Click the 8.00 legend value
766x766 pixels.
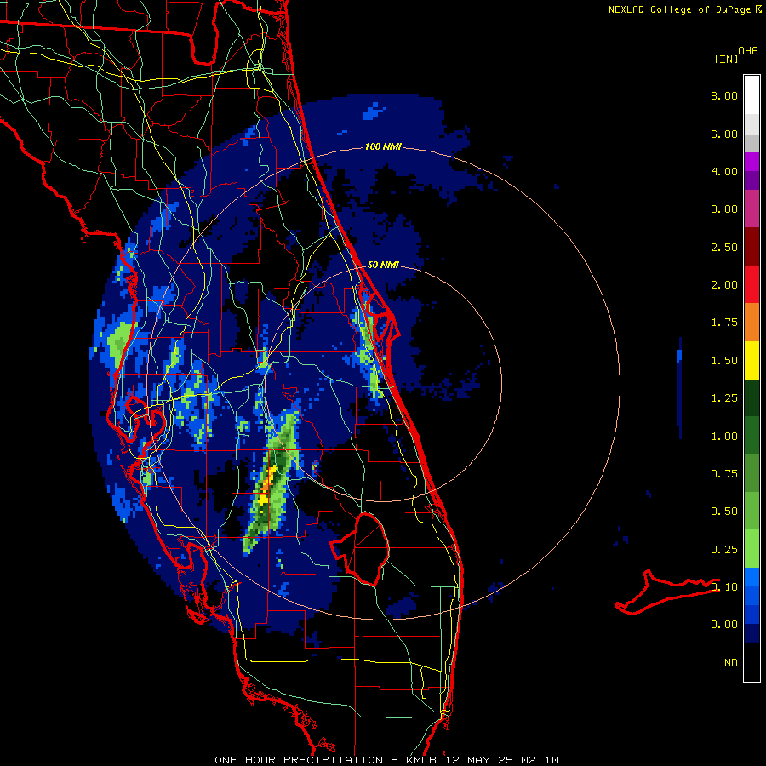pos(724,95)
